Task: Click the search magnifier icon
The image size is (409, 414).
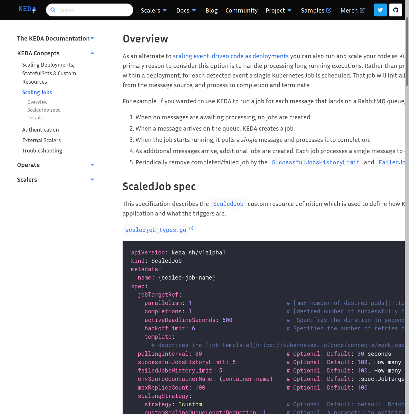Action: (53, 10)
